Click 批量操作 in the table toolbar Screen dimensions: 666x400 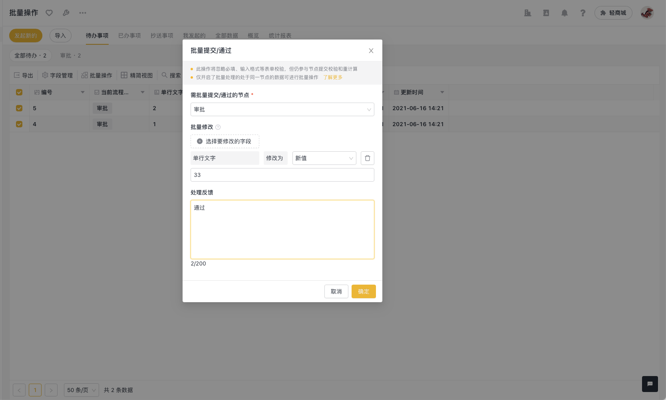pos(97,75)
